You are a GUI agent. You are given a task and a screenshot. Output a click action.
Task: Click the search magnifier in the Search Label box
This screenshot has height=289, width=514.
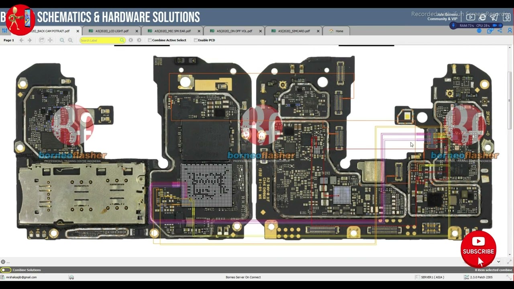122,40
